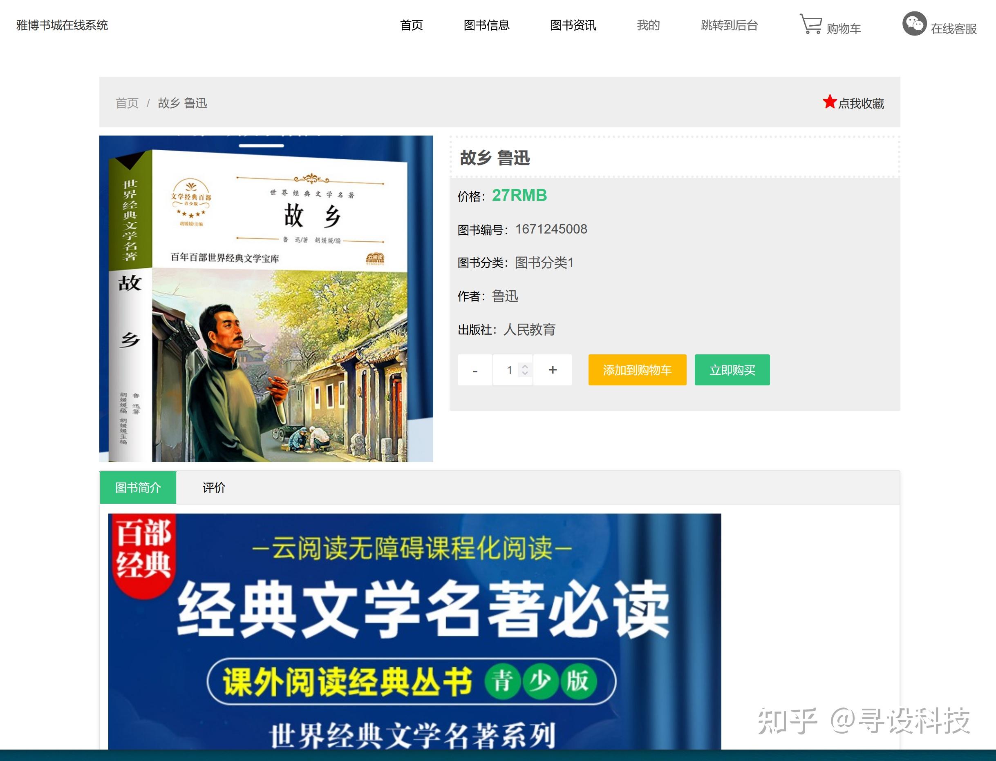Click 立即购买 to buy now
The width and height of the screenshot is (996, 761).
click(732, 370)
